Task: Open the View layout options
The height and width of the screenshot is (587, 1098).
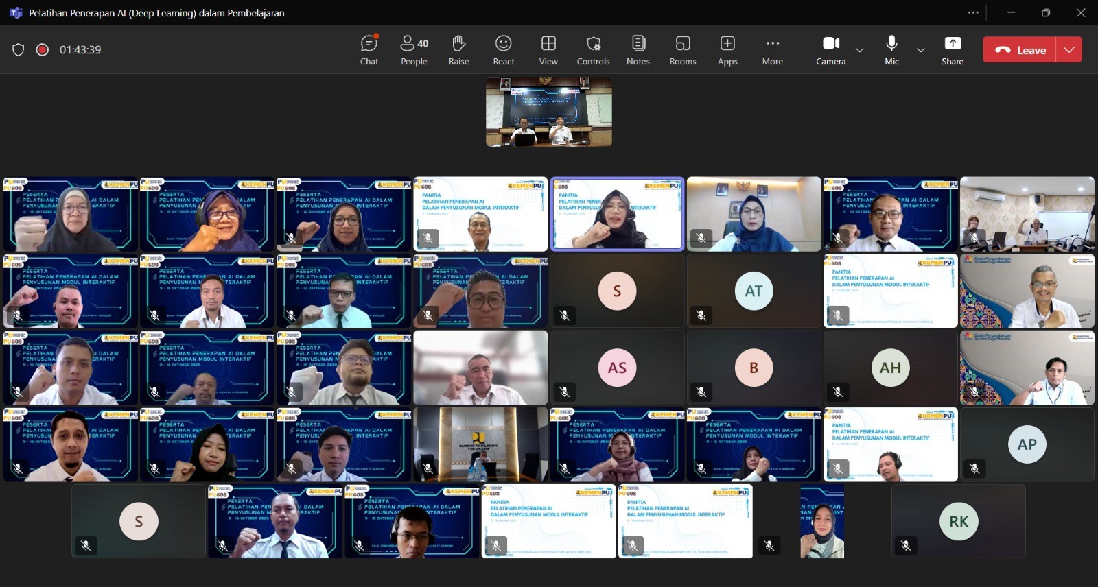Action: coord(548,50)
